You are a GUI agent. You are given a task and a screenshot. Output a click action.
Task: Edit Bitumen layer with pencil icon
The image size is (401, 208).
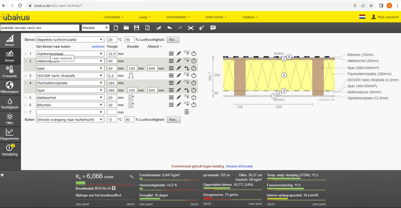coord(179,104)
